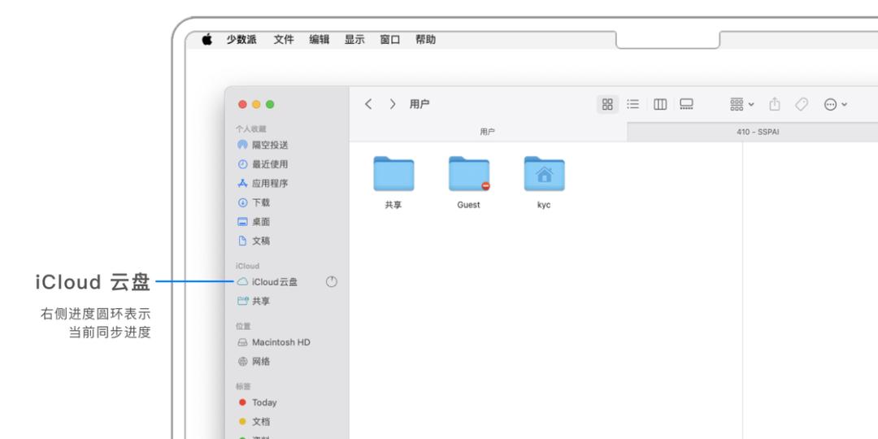Close the Finder window
The width and height of the screenshot is (878, 439).
click(x=242, y=104)
